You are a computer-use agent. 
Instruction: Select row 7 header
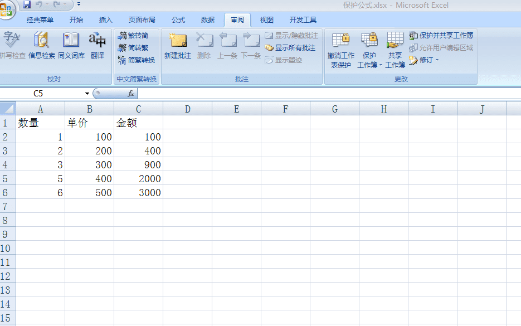8,206
